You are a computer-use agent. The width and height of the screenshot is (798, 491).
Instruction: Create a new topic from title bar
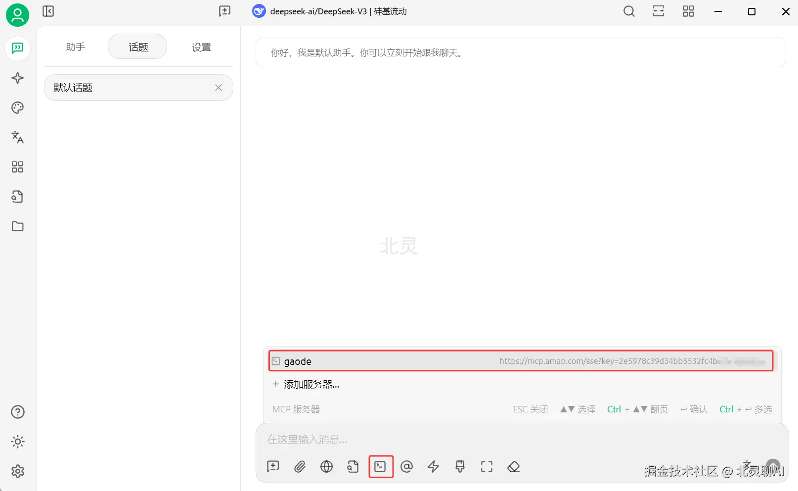click(225, 11)
